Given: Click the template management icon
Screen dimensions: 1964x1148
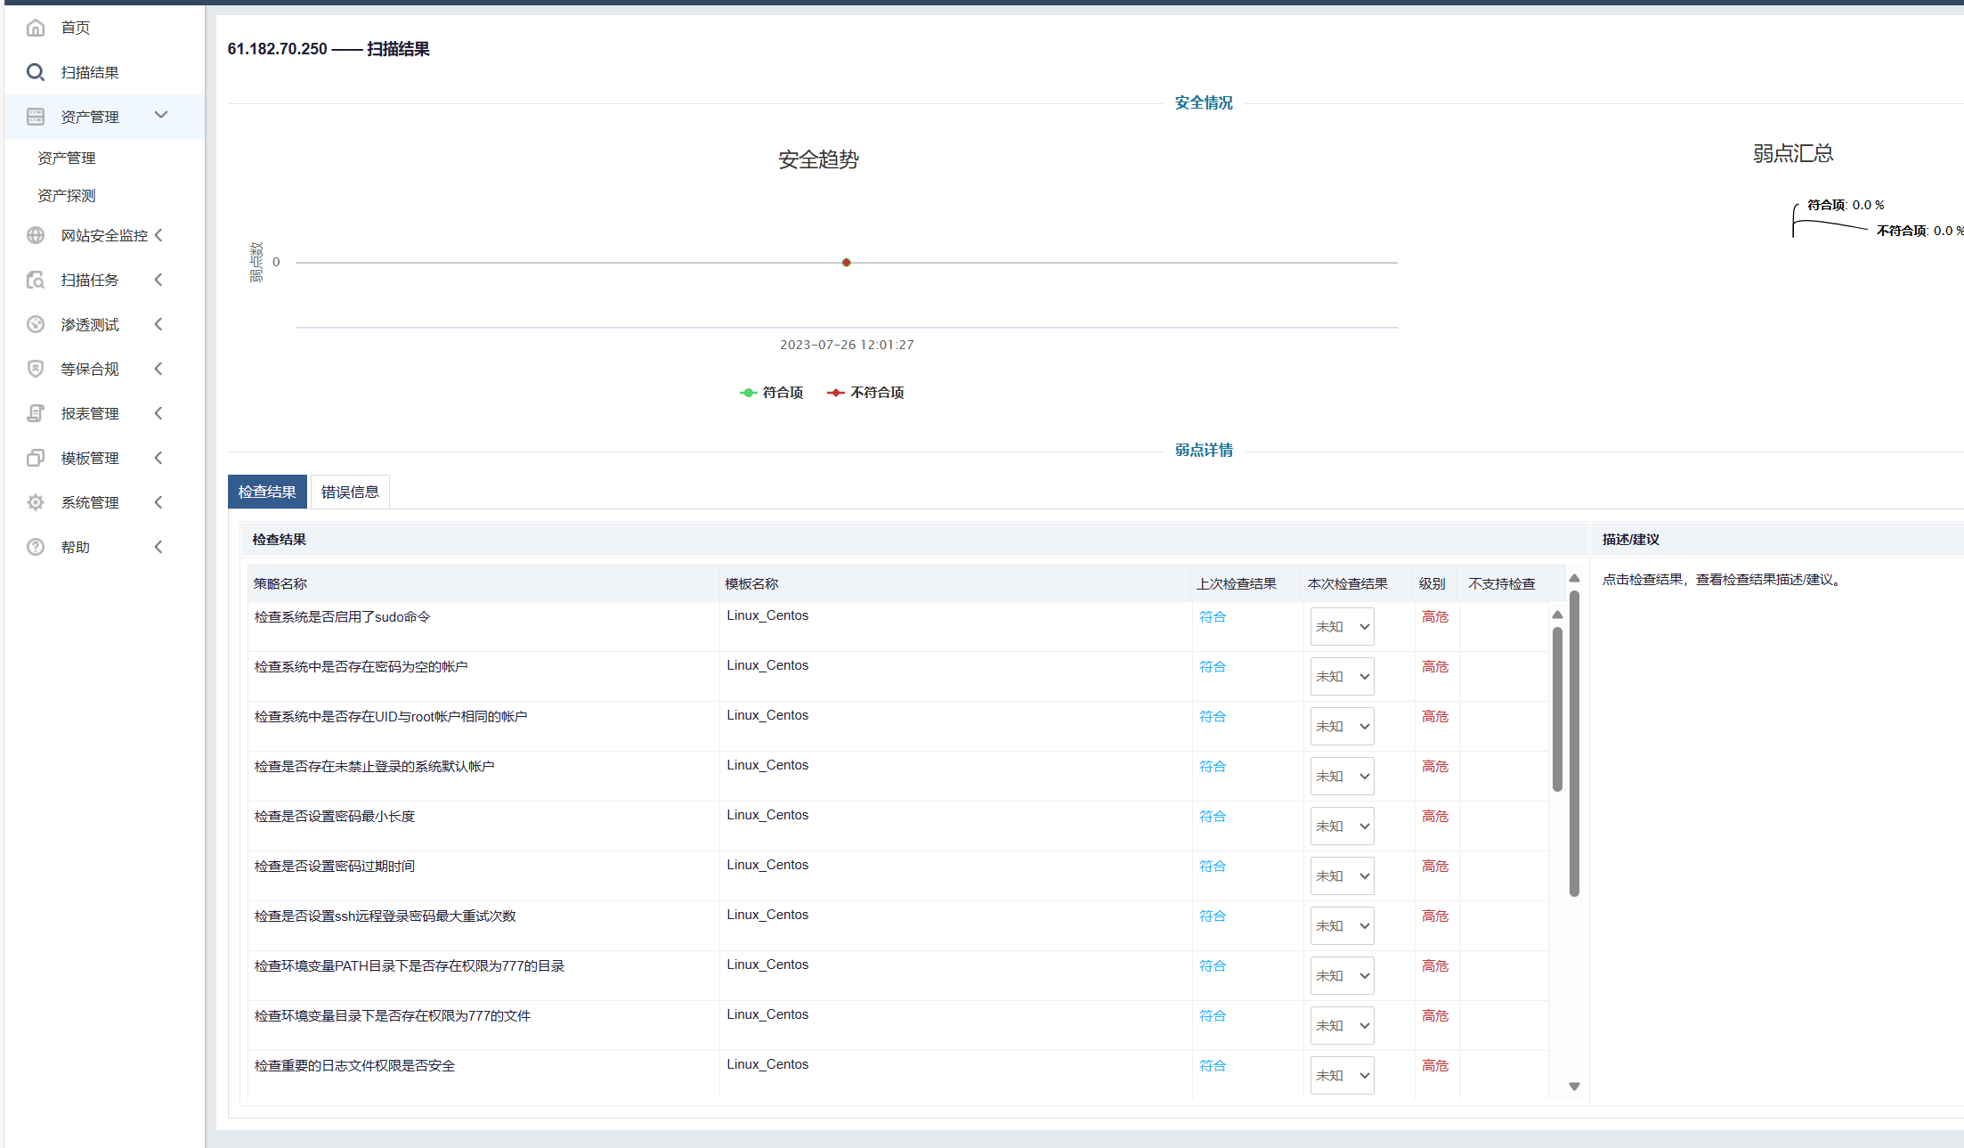Looking at the screenshot, I should [36, 458].
